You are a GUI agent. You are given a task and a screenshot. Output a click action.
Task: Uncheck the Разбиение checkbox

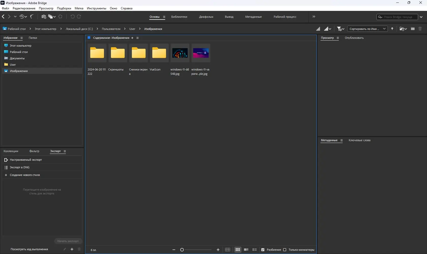pyautogui.click(x=263, y=250)
